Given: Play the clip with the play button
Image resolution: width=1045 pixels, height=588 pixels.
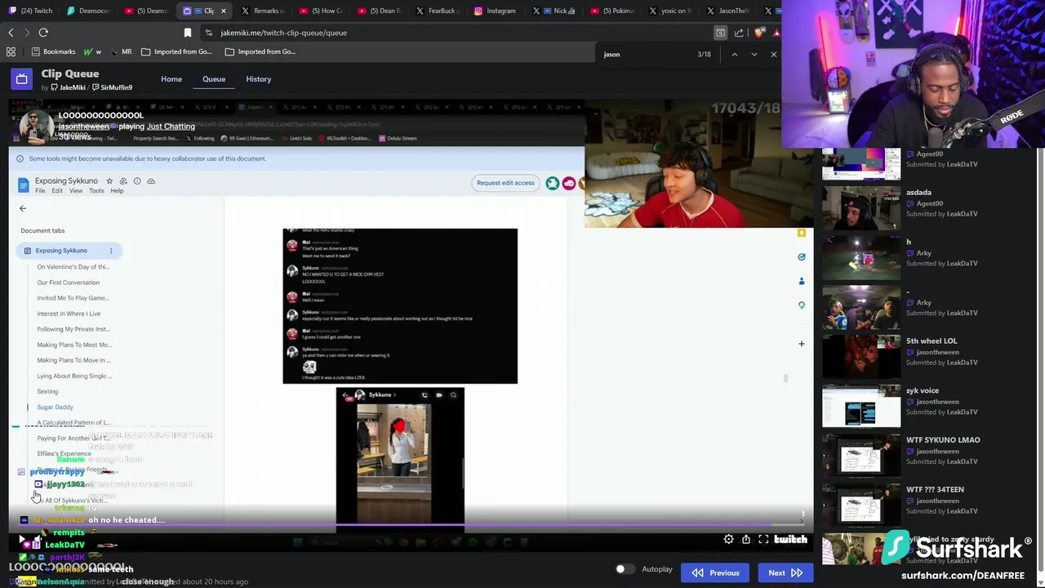Looking at the screenshot, I should coord(22,540).
